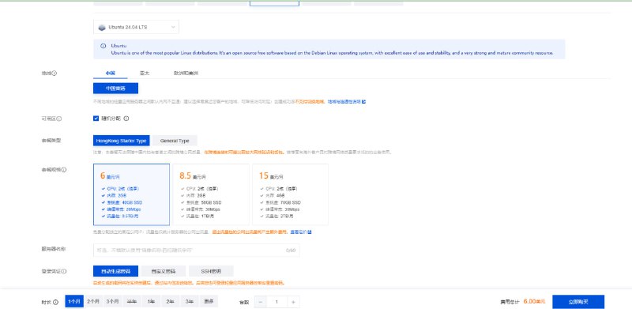Choose the 15 USD per month plan card
The height and width of the screenshot is (309, 632).
pyautogui.click(x=290, y=194)
